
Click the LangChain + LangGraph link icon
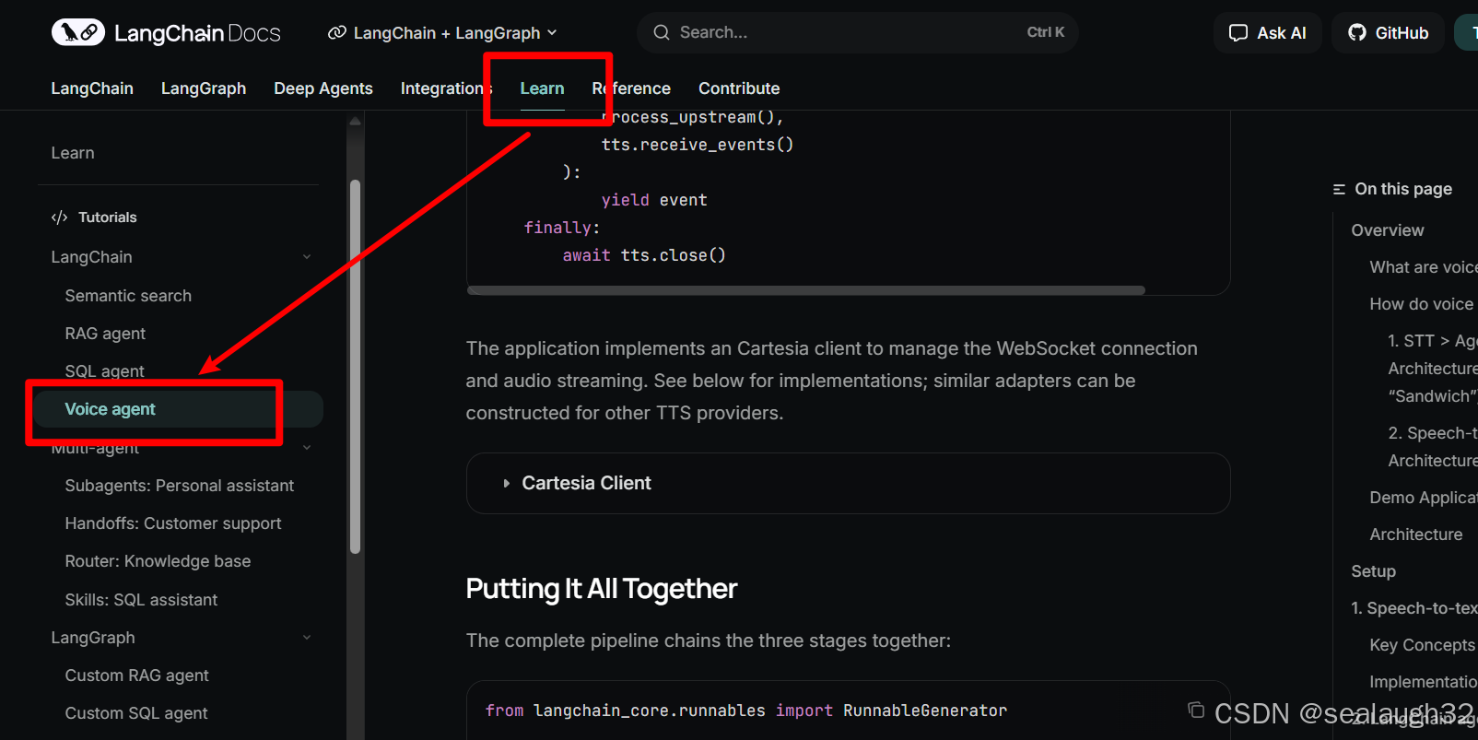(x=337, y=32)
